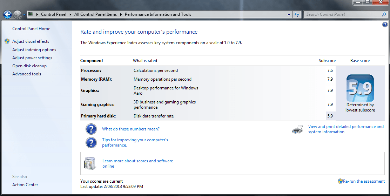
Task: Click question icon beside Tips for improving
Action: click(x=91, y=143)
